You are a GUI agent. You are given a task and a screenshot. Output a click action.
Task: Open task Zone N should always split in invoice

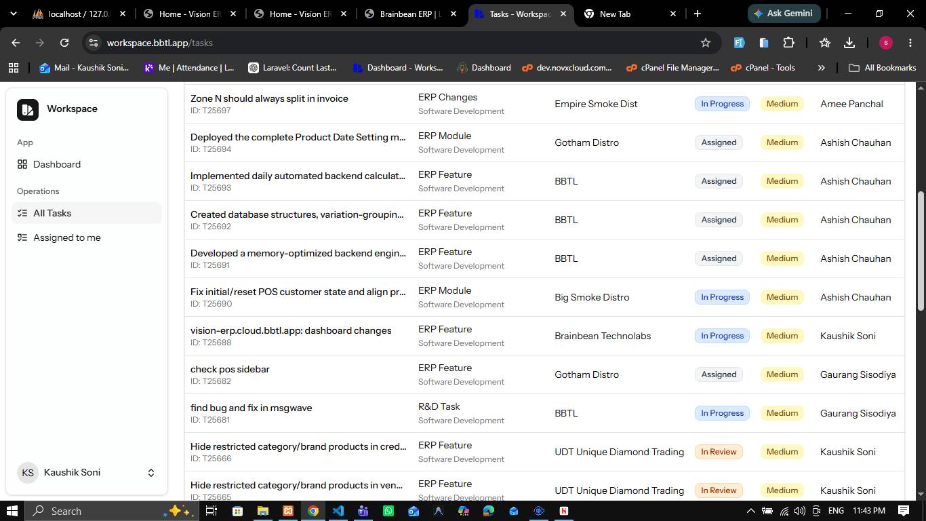pos(269,98)
